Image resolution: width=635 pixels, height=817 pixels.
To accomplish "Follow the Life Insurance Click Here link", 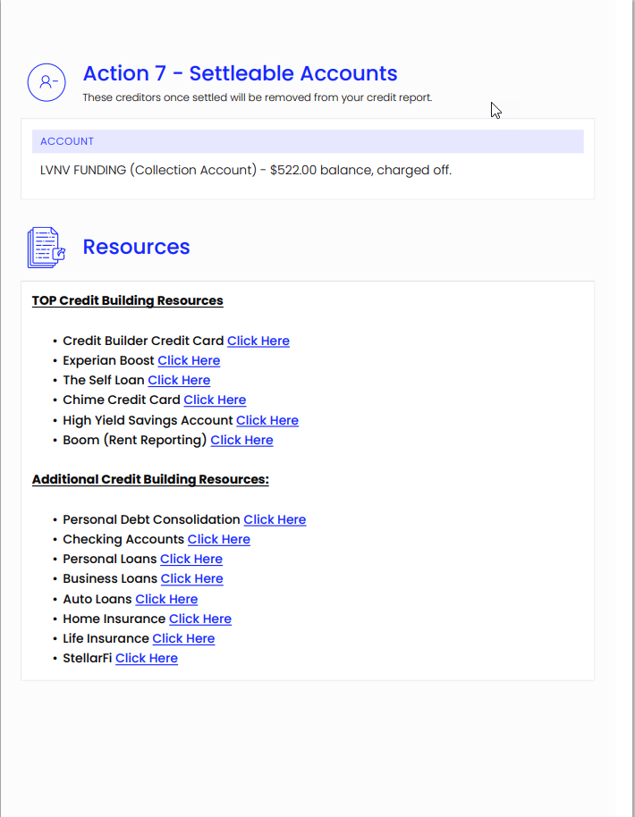I will point(183,639).
